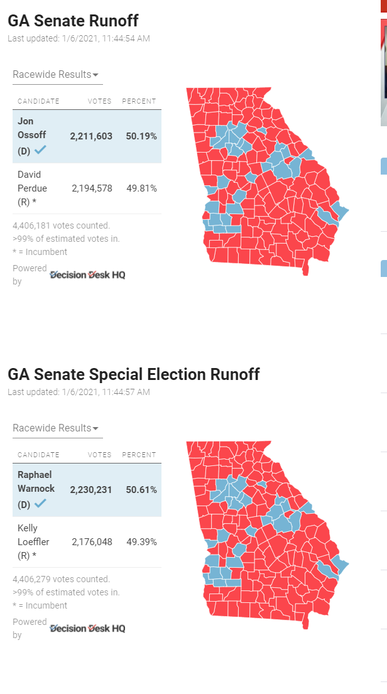Select the Jon Ossoff candidate row
This screenshot has height=694, width=387.
tap(87, 136)
